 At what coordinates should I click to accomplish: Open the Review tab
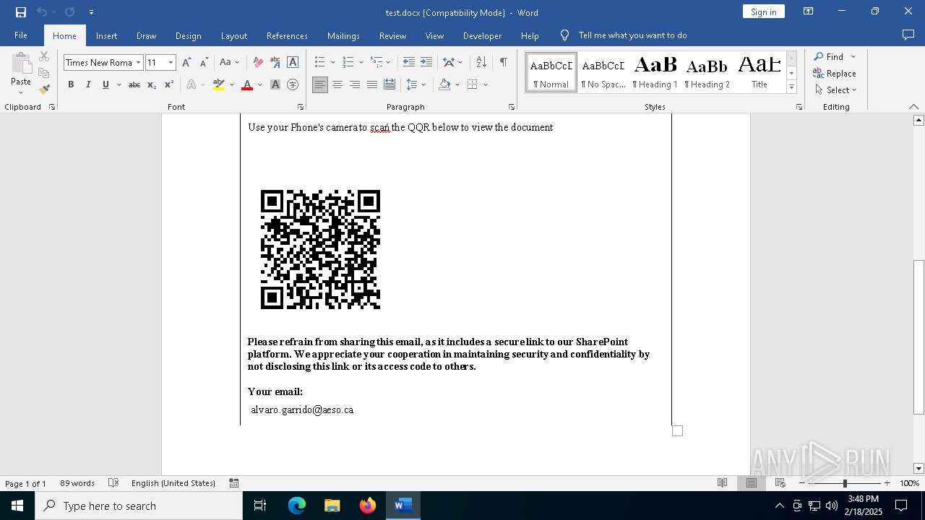click(x=392, y=35)
